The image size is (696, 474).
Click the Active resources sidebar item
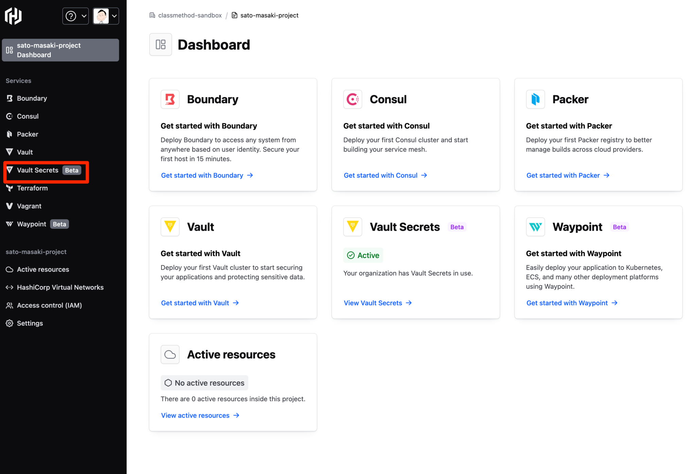[x=43, y=269]
